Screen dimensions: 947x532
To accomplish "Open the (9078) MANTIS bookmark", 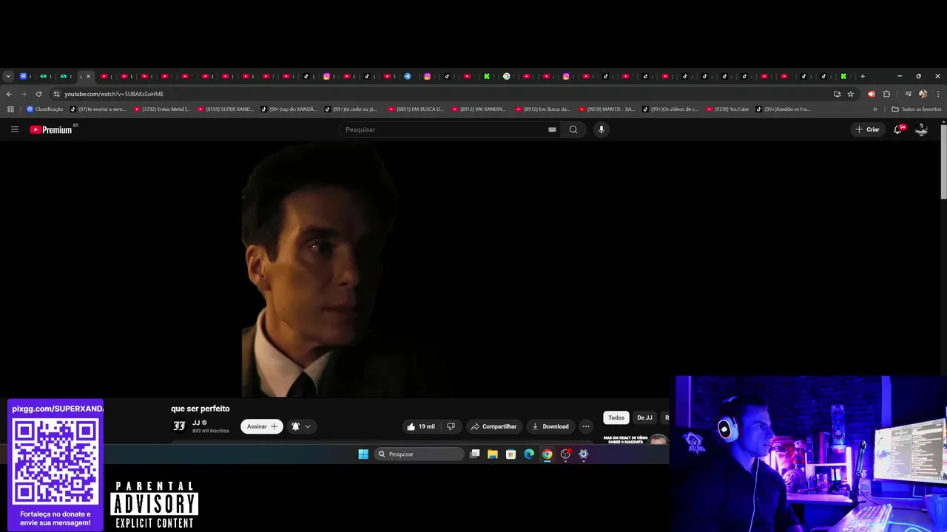I will coord(607,109).
